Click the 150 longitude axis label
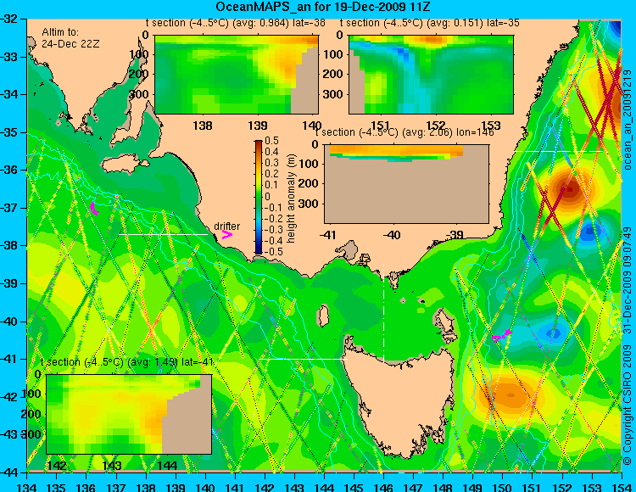 coord(503,487)
